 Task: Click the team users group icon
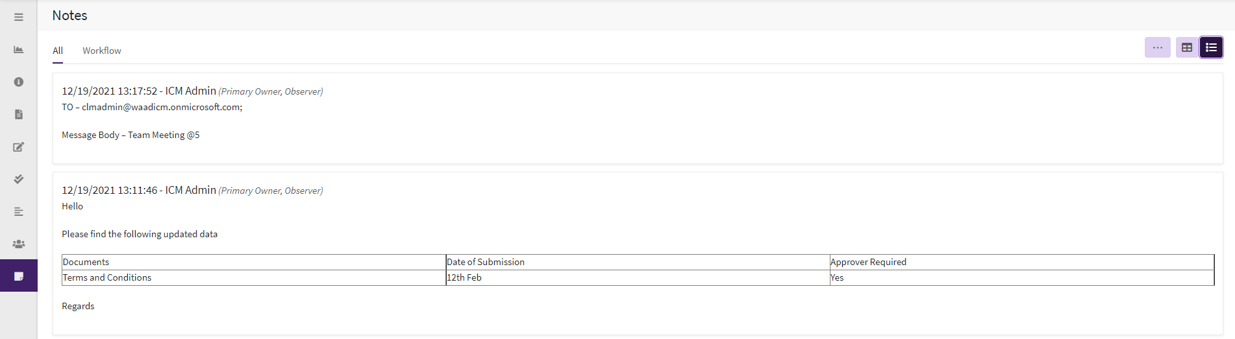pos(19,244)
